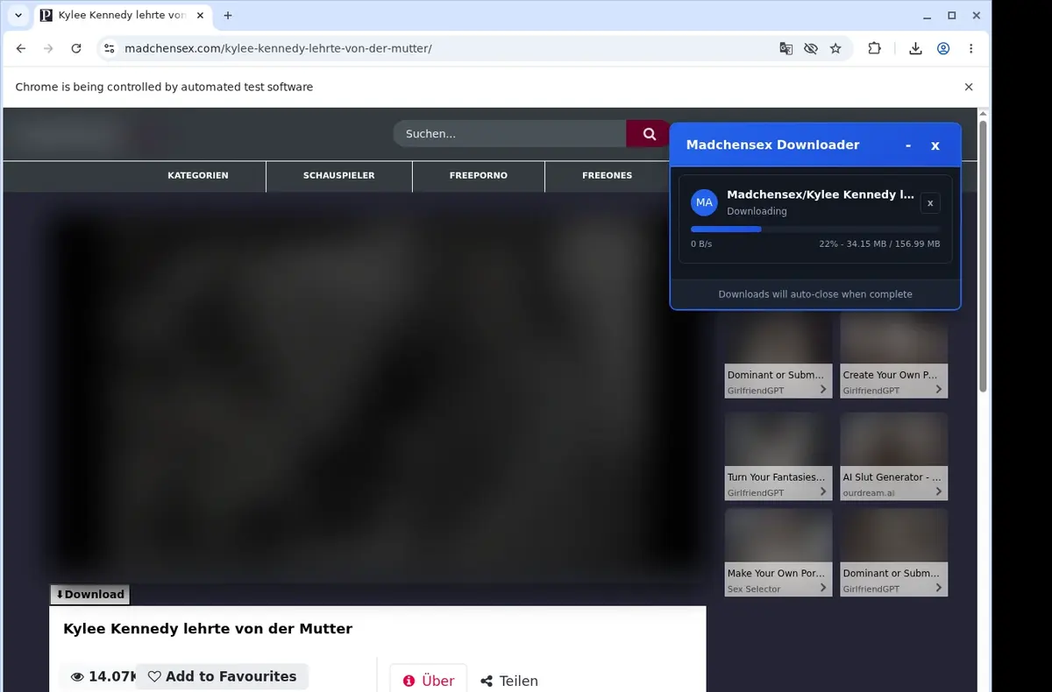1052x692 pixels.
Task: Open Chrome's tab search dropdown
Action: tap(18, 16)
